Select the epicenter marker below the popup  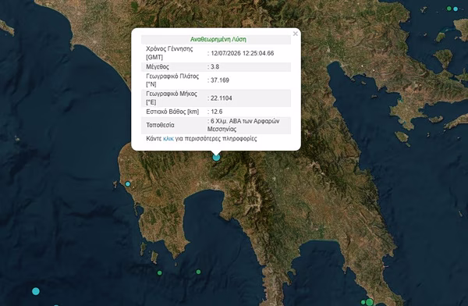click(216, 157)
